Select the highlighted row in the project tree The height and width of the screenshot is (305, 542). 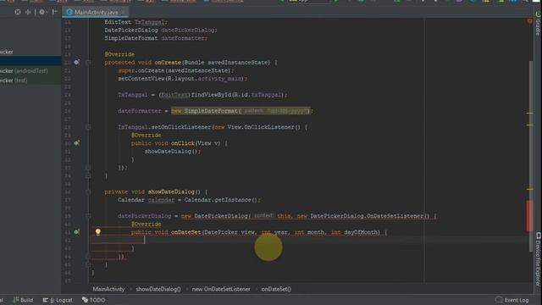(x=30, y=61)
